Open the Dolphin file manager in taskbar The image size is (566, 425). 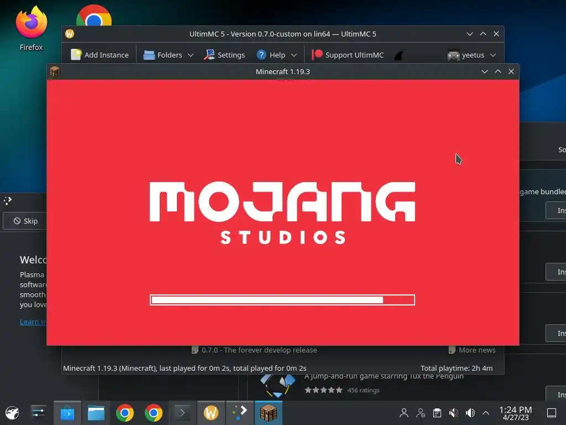96,413
